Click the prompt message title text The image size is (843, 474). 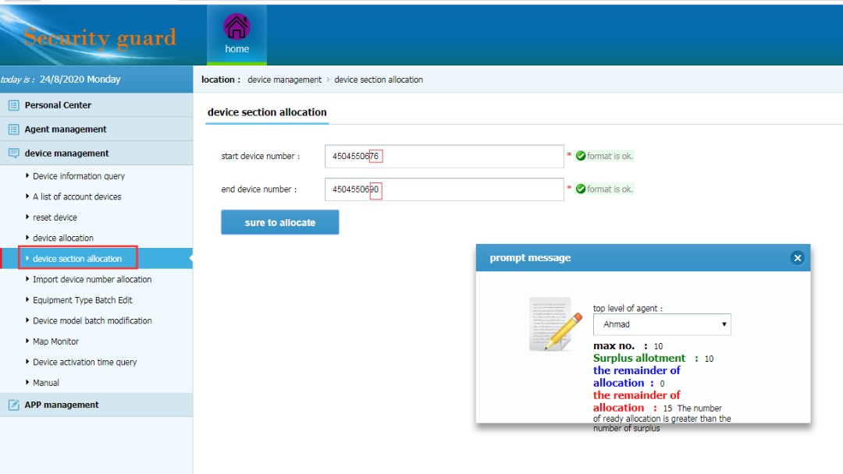pos(530,258)
